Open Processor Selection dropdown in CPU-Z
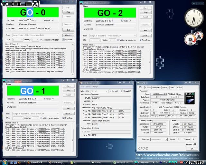 (159, 140)
